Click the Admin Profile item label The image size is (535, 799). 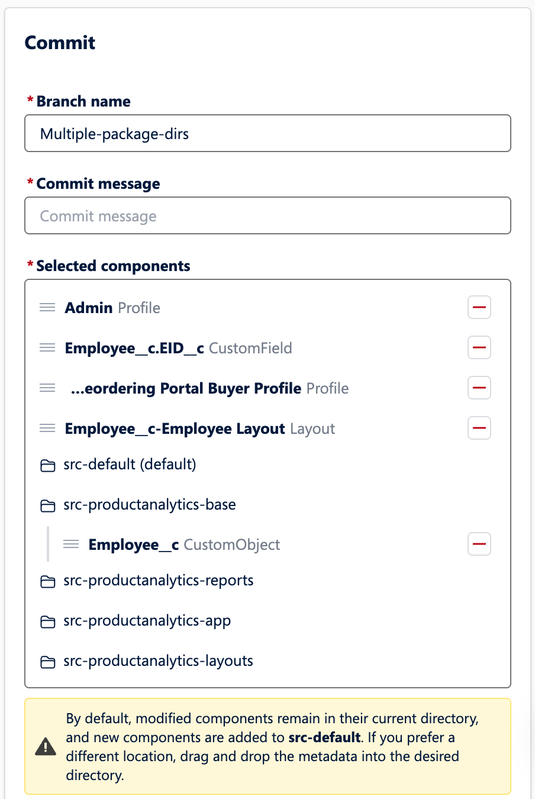click(x=112, y=308)
